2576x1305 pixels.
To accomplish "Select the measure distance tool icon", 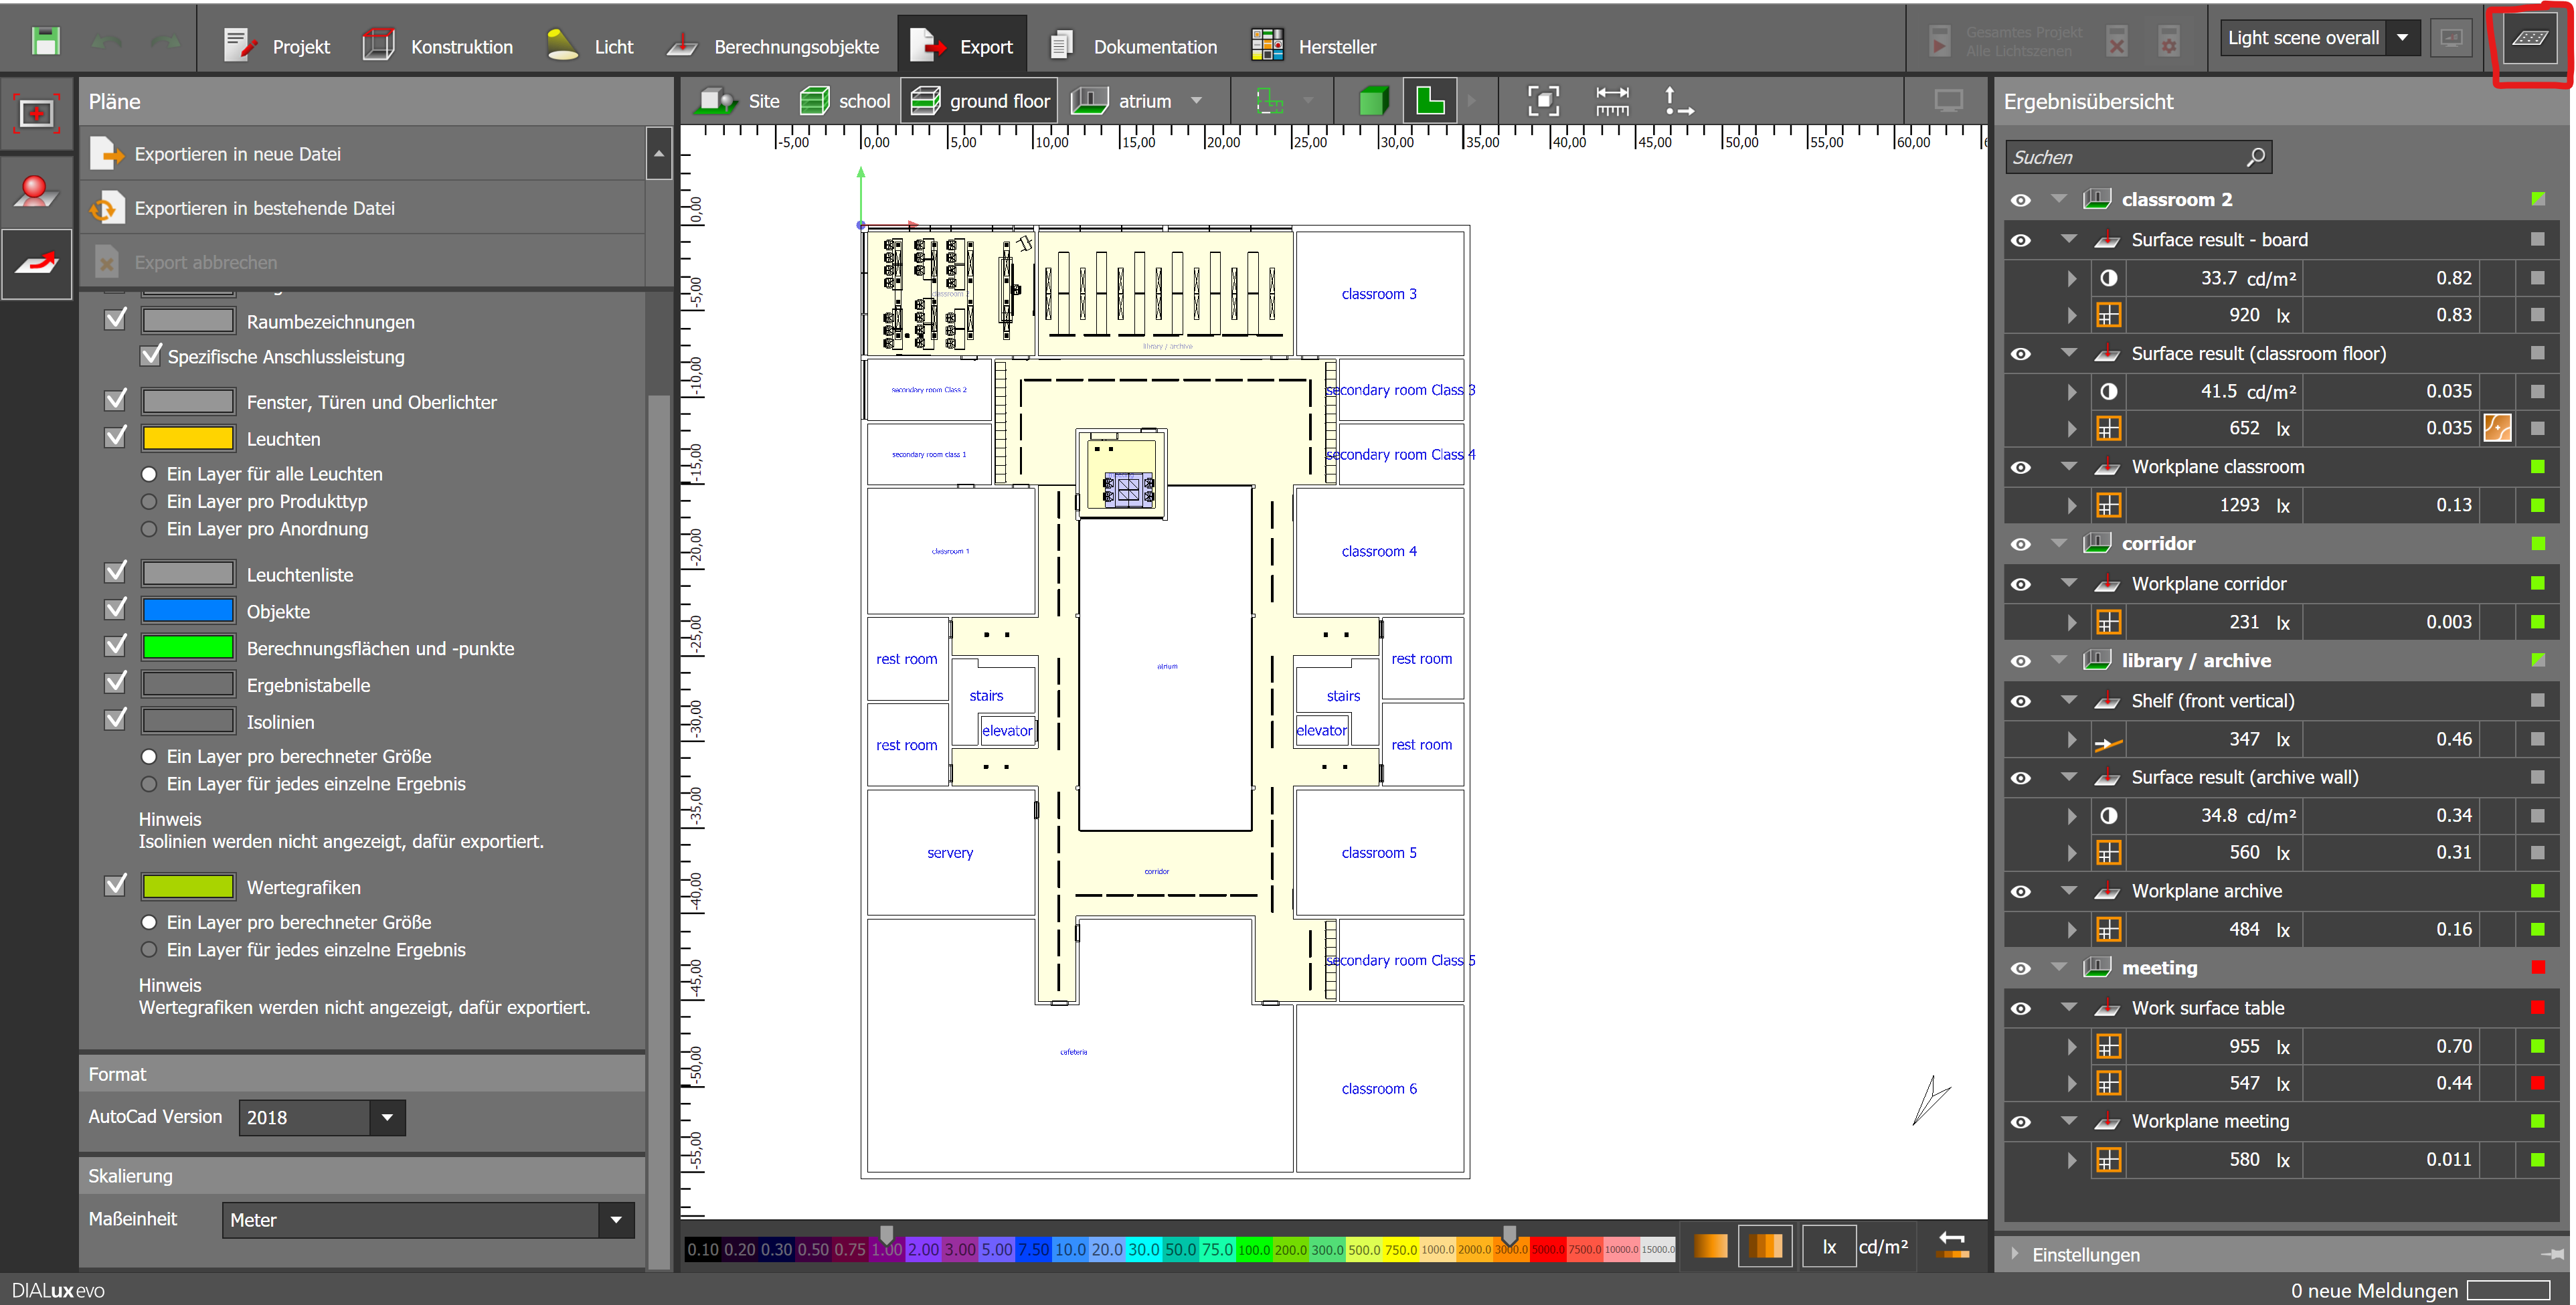I will click(1612, 100).
